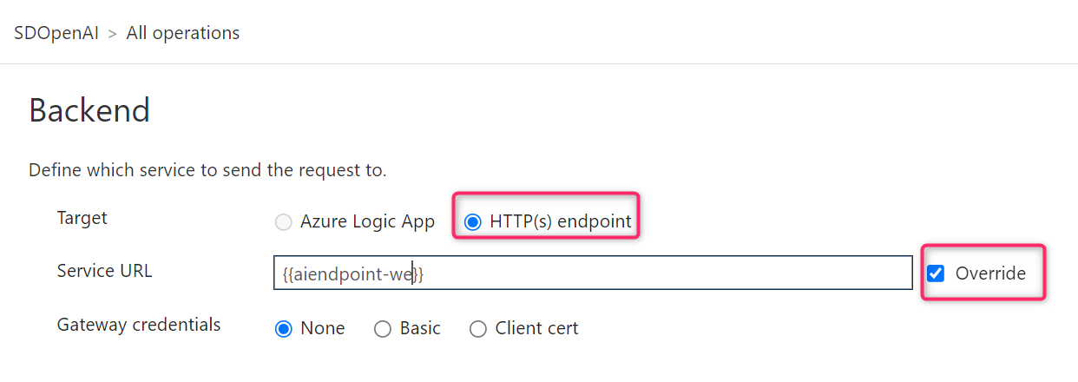Click the 'Override' label text
Image resolution: width=1078 pixels, height=382 pixels.
990,273
